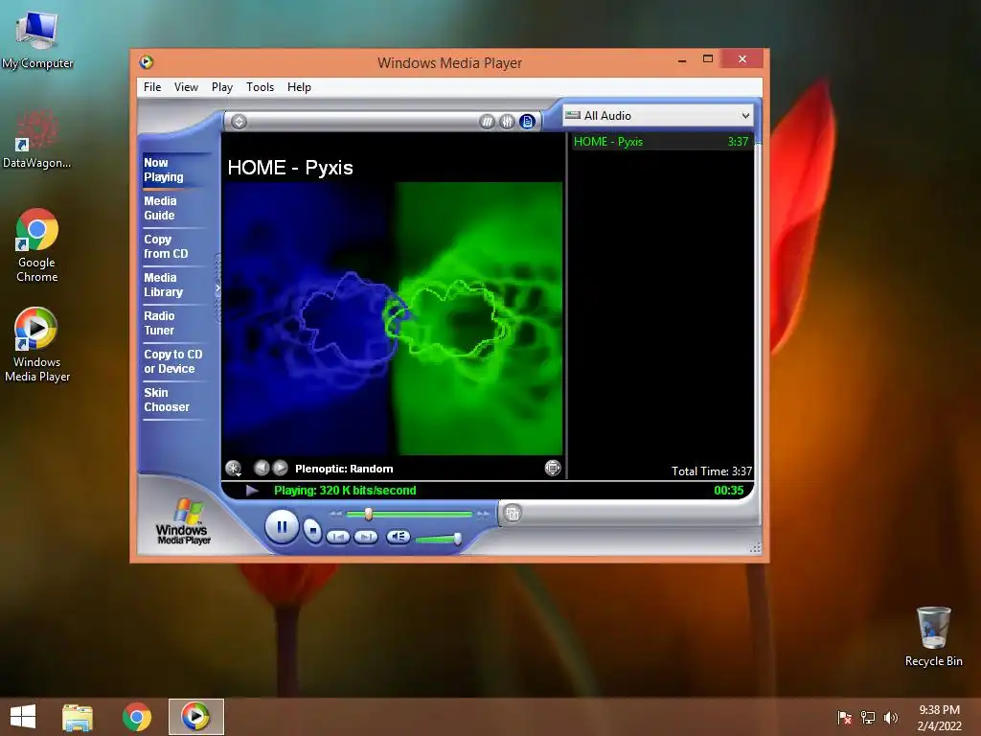Minimize the Windows Media Player window
This screenshot has height=736, width=981.
pyautogui.click(x=682, y=60)
